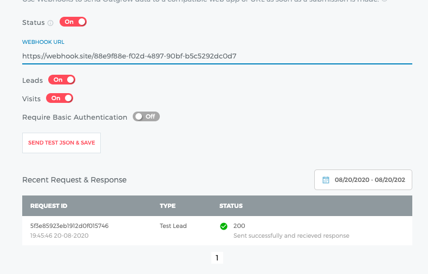Go to page 1 in pagination
428x274 pixels.
[217, 258]
